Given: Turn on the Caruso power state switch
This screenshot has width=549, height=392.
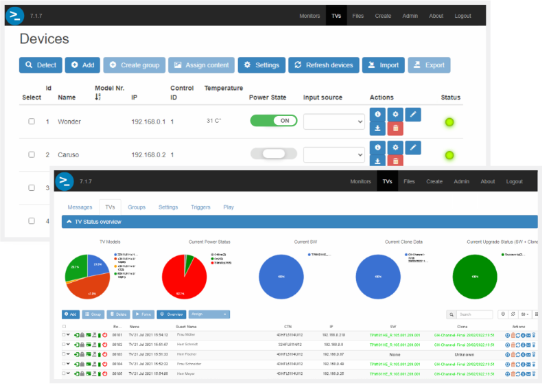Looking at the screenshot, I should tap(274, 154).
